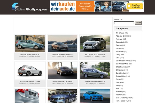
Task: Click the Categories heading
Action: [x=122, y=29]
